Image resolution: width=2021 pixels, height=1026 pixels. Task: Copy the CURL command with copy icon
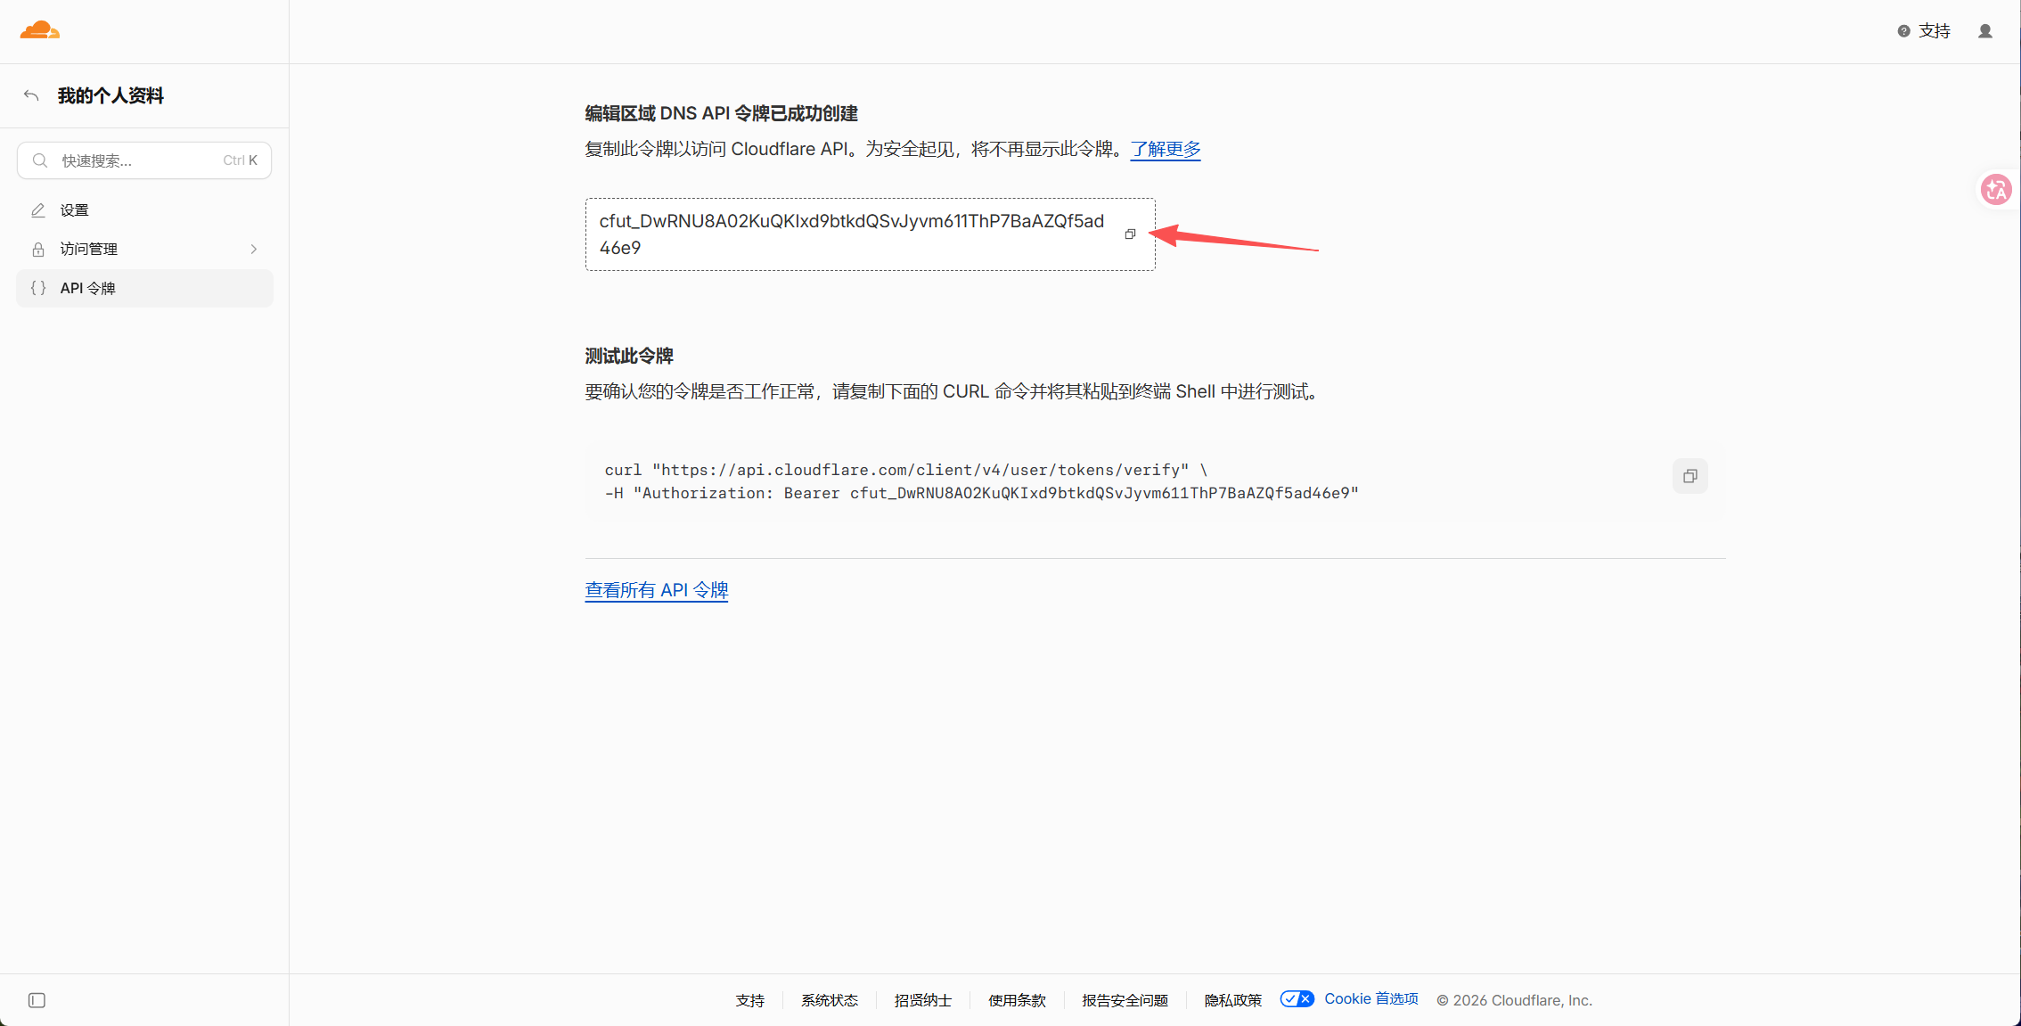click(1690, 476)
